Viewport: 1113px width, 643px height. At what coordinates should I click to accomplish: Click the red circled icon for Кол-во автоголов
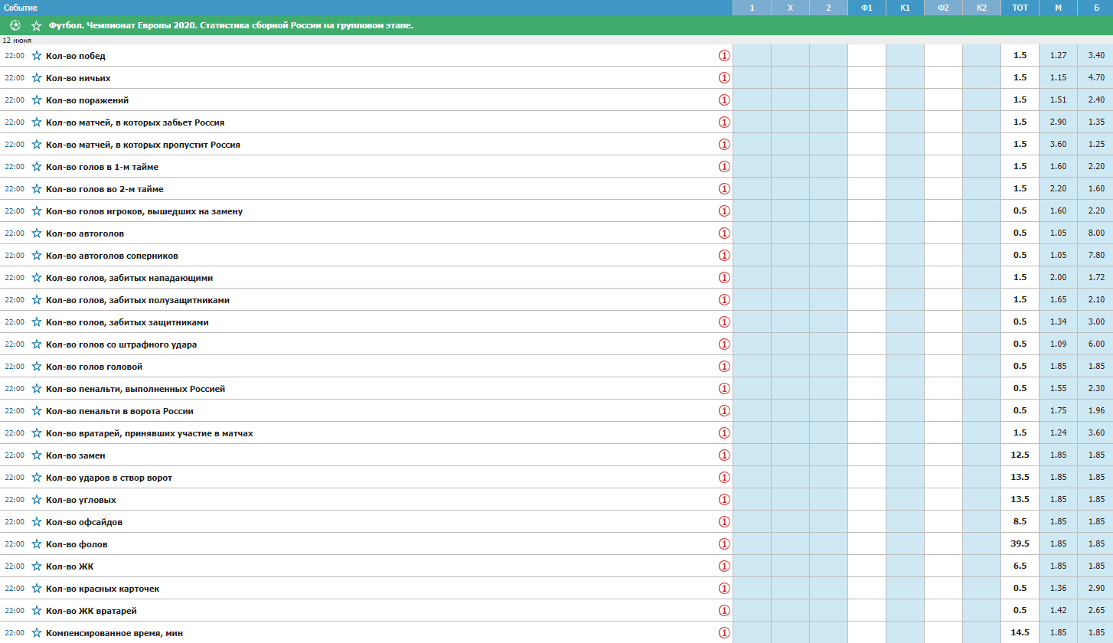point(724,233)
